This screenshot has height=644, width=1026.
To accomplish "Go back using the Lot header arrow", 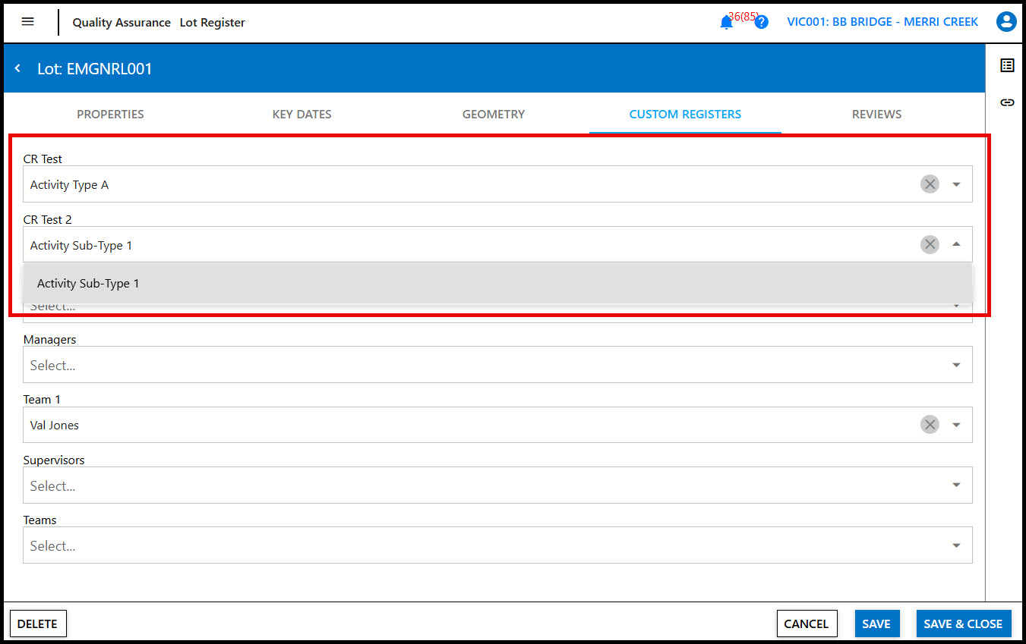I will (x=17, y=69).
